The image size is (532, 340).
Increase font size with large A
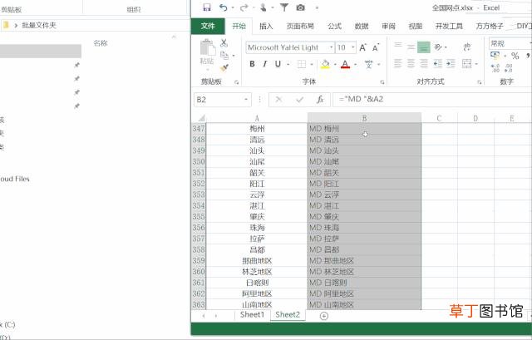(x=362, y=47)
